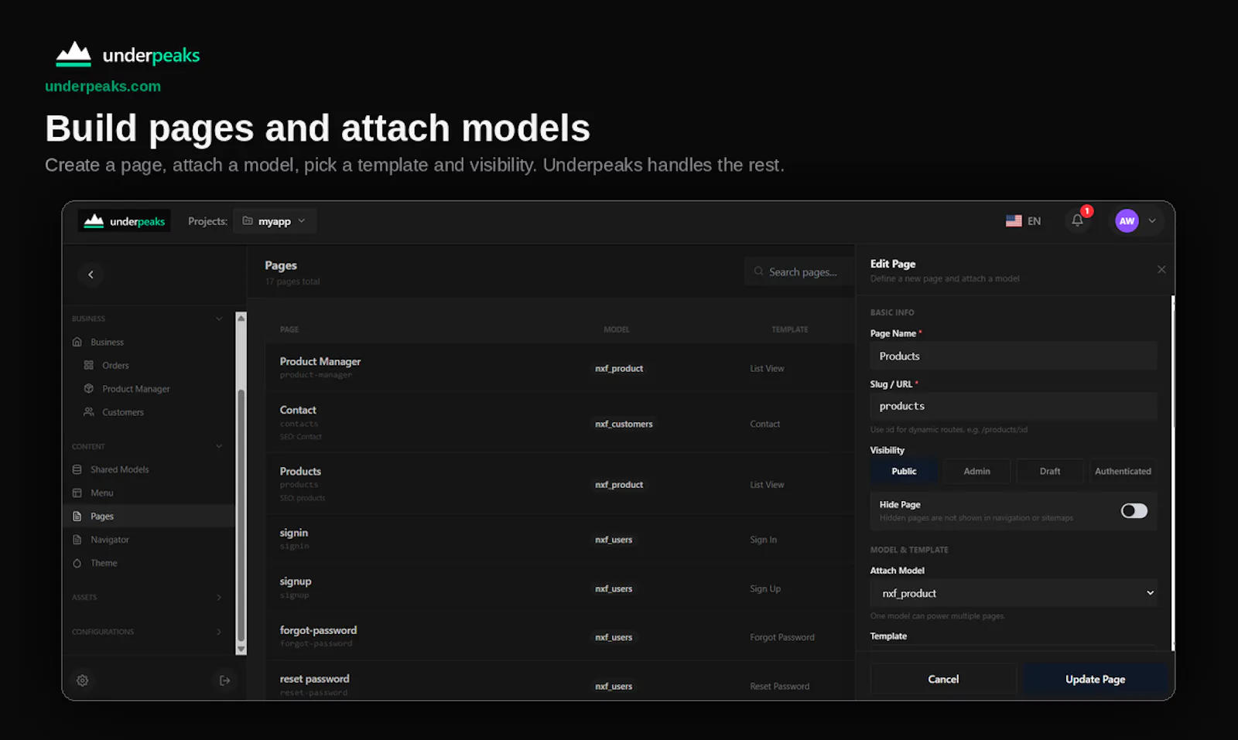Collapse the CONTENT sidebar section
Screen dimensions: 1238x740
tap(219, 446)
